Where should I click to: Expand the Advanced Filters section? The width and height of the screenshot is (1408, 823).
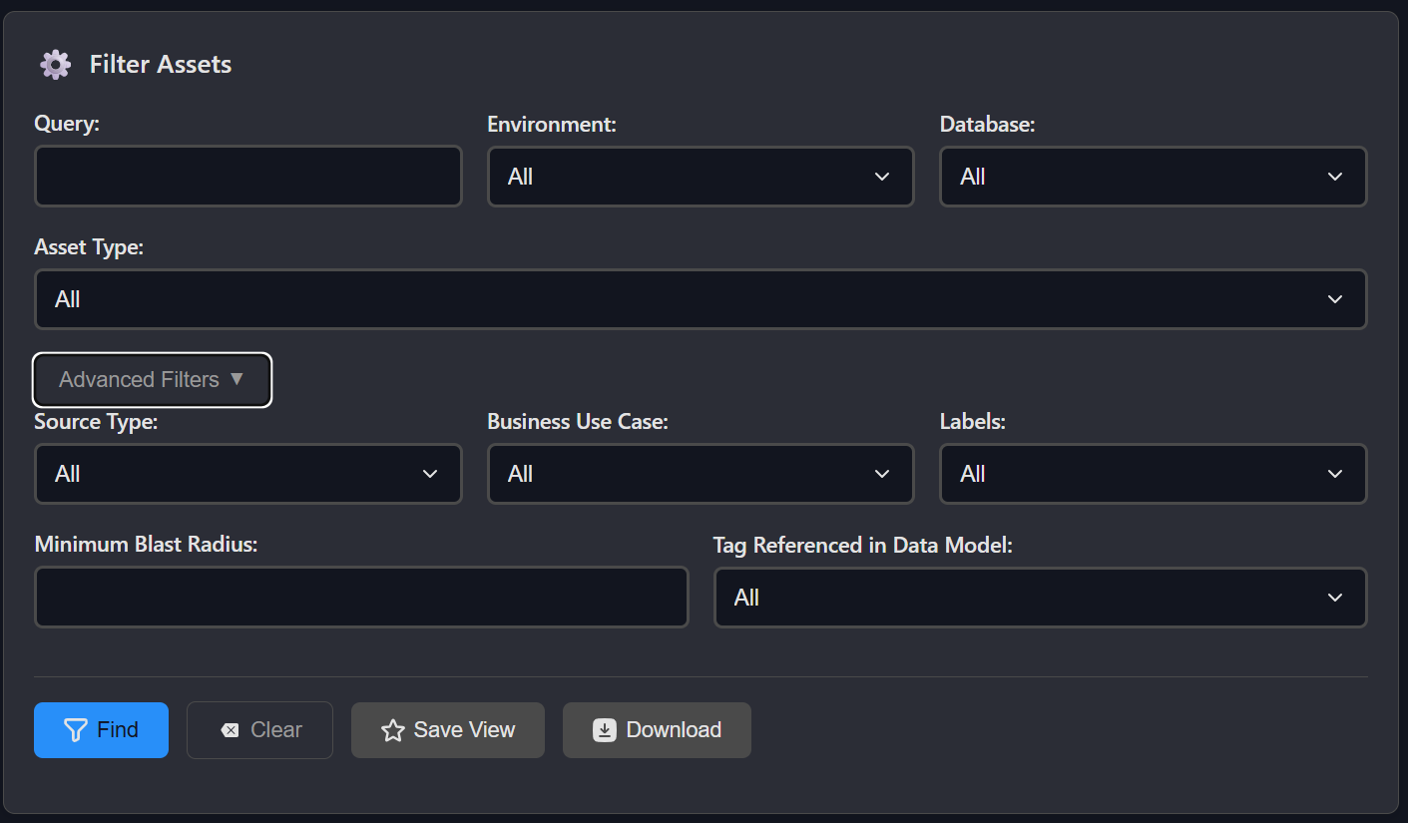pyautogui.click(x=152, y=379)
